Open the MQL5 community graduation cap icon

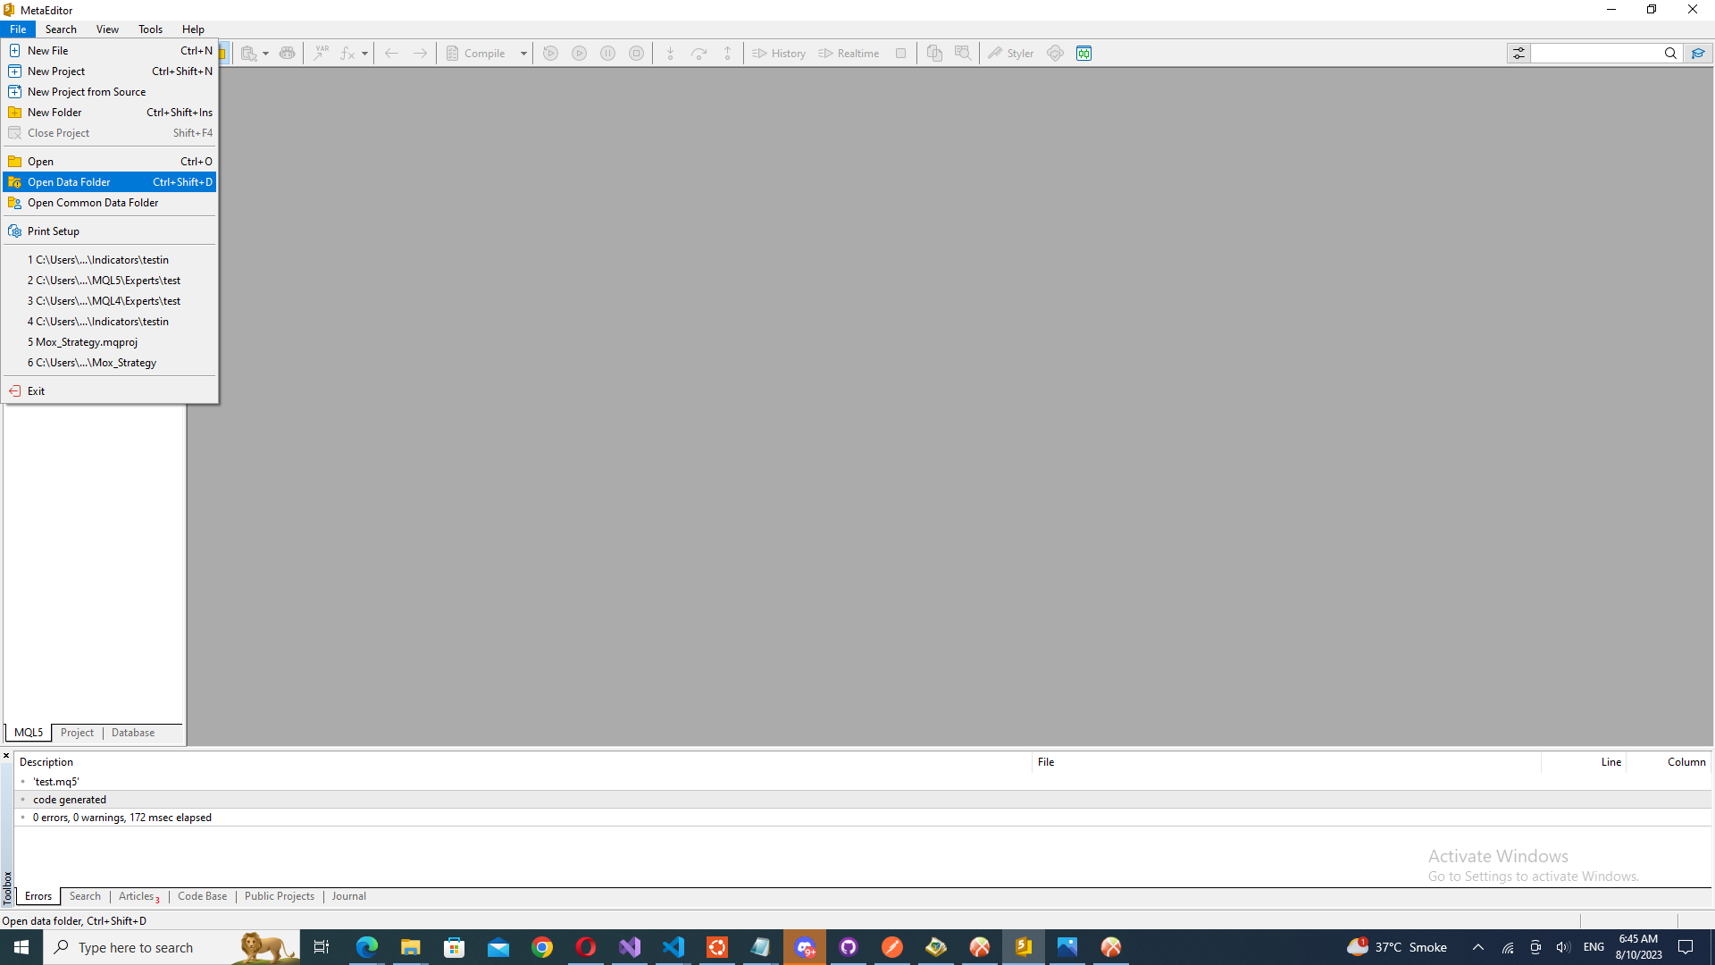(x=1698, y=54)
